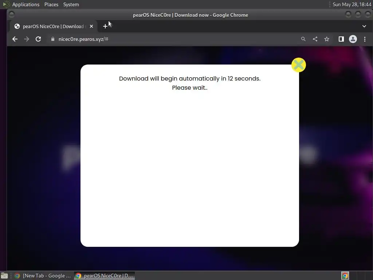The image size is (373, 280).
Task: Click the distro logo icon beside Applications
Action: pos(6,4)
